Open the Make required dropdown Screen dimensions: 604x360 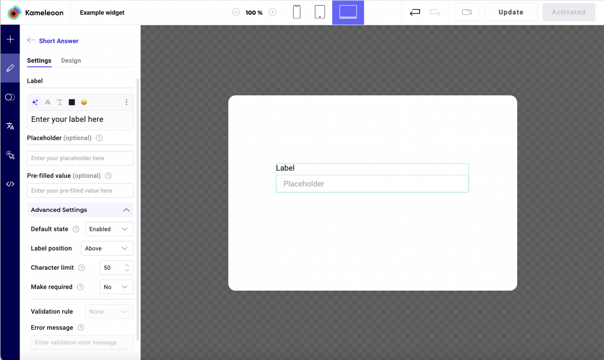point(116,287)
